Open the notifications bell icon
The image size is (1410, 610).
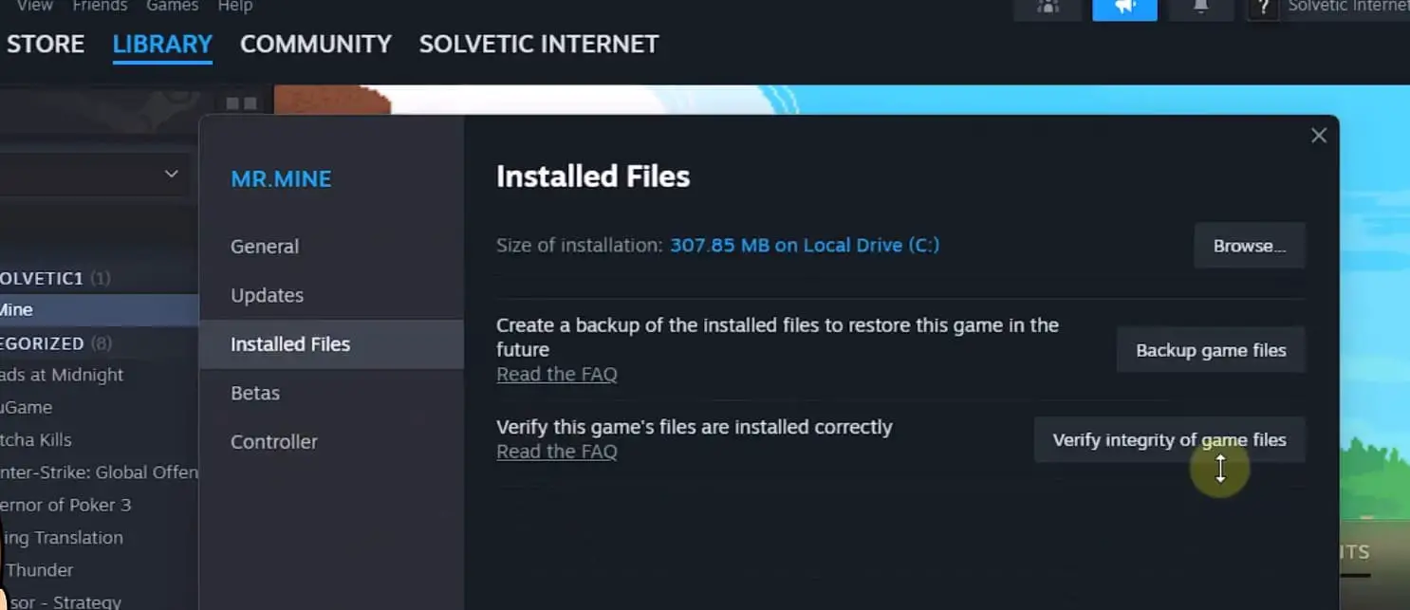[x=1200, y=8]
